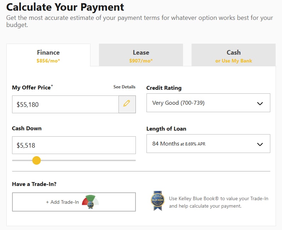Open the Credit Rating dropdown showing Very Good
The height and width of the screenshot is (230, 282).
208,103
